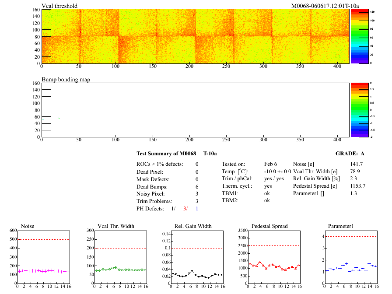Click the module ID label M0068-060617.12:01T-10a
Viewport: 392px width, 294px height.
pyautogui.click(x=325, y=6)
